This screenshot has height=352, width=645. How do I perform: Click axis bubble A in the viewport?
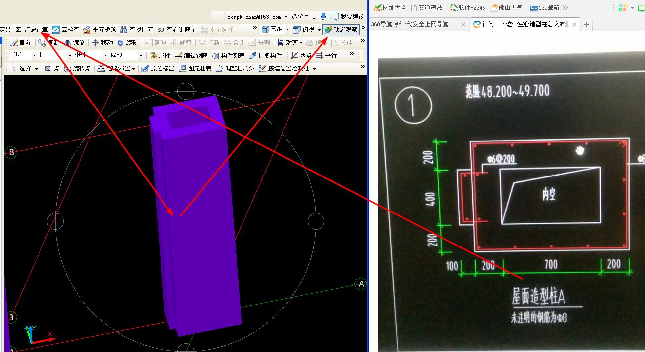click(361, 284)
